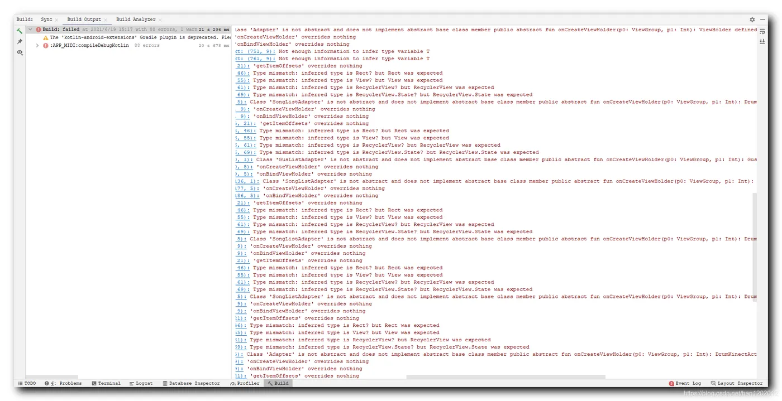Click the 'Not enough information' text on 751 line
The width and height of the screenshot is (782, 401).
point(354,51)
